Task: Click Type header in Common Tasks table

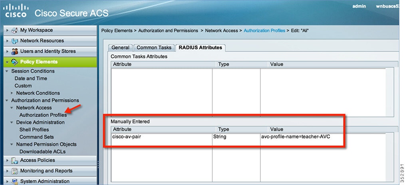Action: click(242, 64)
